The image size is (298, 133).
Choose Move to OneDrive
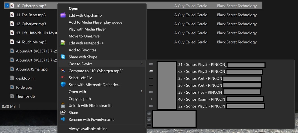coord(84,36)
